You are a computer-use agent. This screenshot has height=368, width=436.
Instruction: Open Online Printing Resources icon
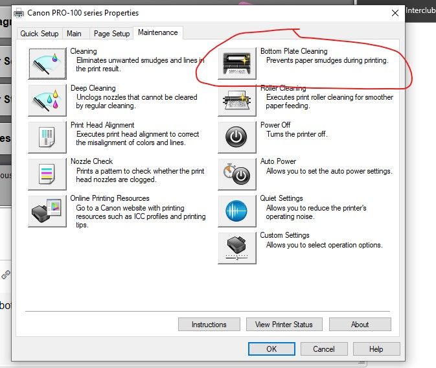47,211
